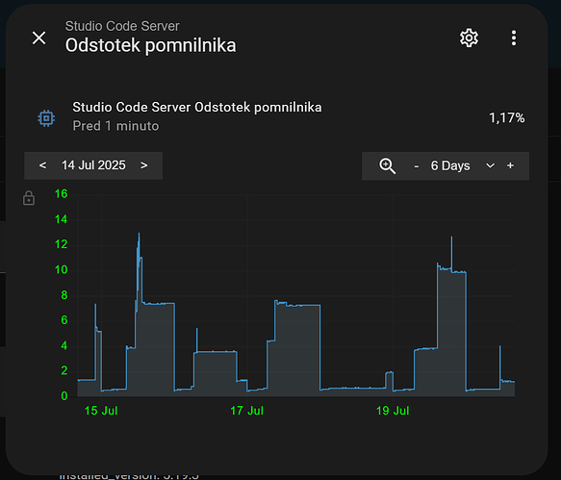Image resolution: width=561 pixels, height=480 pixels.
Task: Increase time range with plus button
Action: (511, 165)
